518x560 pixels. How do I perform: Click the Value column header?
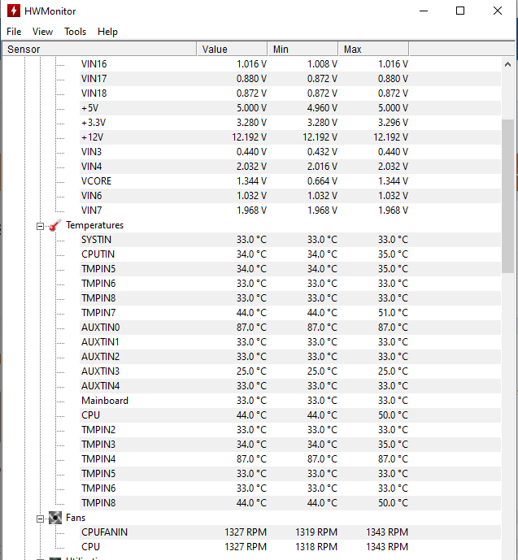pyautogui.click(x=232, y=49)
